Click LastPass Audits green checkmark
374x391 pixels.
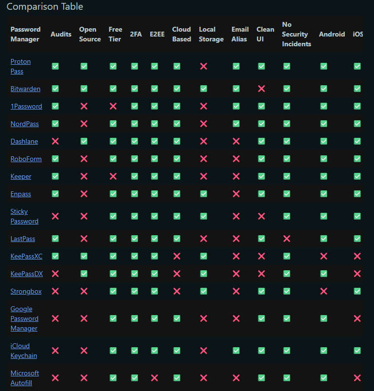55,239
